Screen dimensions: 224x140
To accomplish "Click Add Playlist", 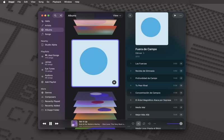I will 52,82.
